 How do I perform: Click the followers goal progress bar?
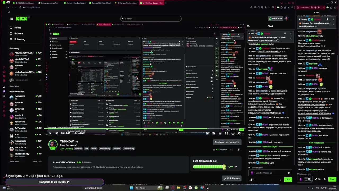click(209, 167)
